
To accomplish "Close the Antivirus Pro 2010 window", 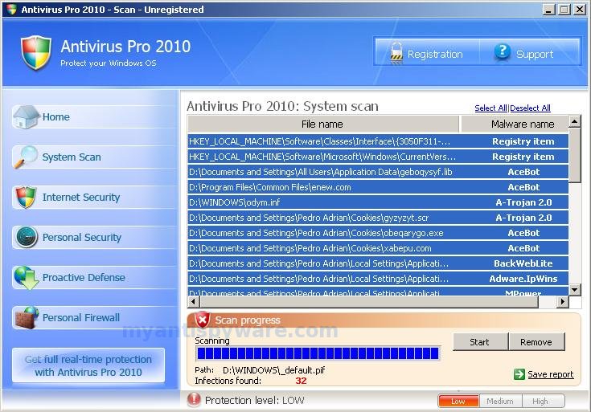I will click(580, 10).
